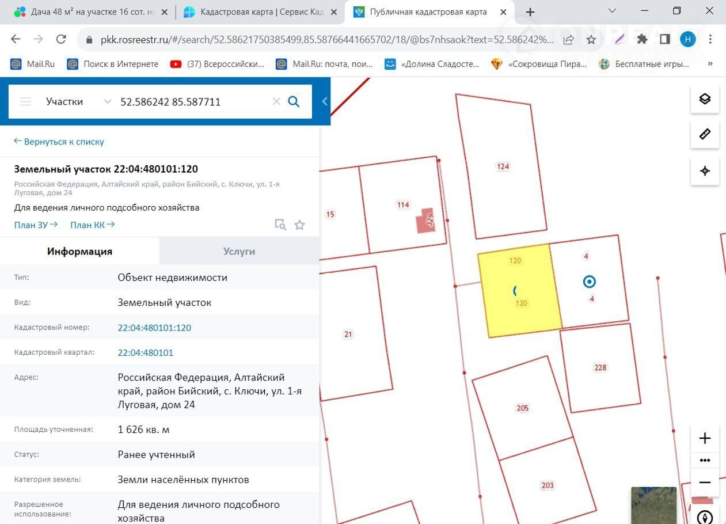Image resolution: width=726 pixels, height=524 pixels.
Task: Open the map layers panel
Action: pyautogui.click(x=705, y=99)
